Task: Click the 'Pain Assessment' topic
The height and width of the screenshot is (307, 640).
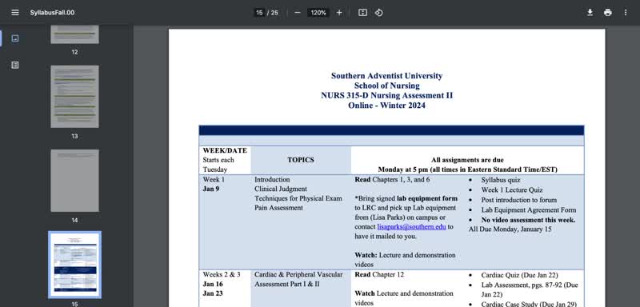Action: pos(278,208)
